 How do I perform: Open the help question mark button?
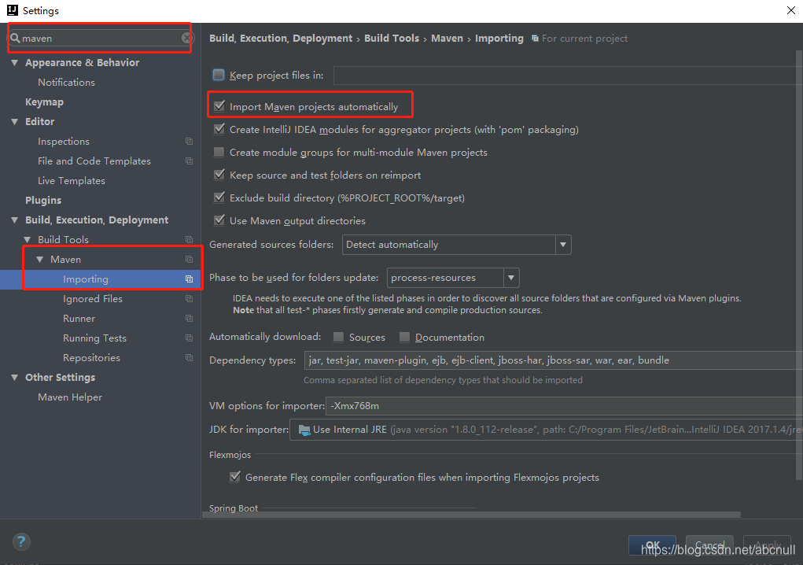(21, 541)
